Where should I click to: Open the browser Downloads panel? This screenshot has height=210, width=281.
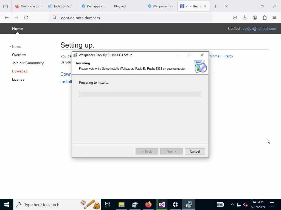click(245, 17)
